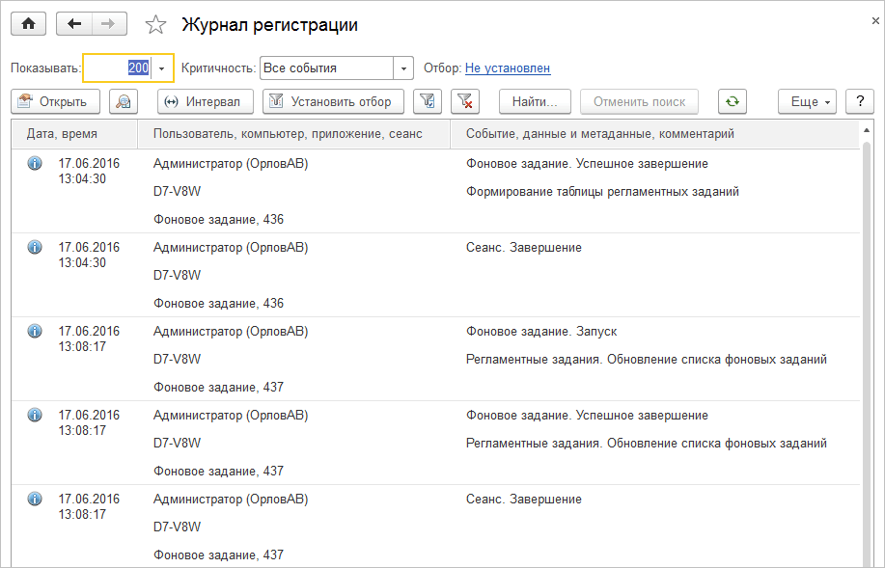The height and width of the screenshot is (568, 885).
Task: Add page to favorites with the star
Action: (154, 25)
